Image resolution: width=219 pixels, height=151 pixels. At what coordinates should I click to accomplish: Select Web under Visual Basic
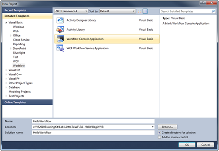[x=16, y=31]
